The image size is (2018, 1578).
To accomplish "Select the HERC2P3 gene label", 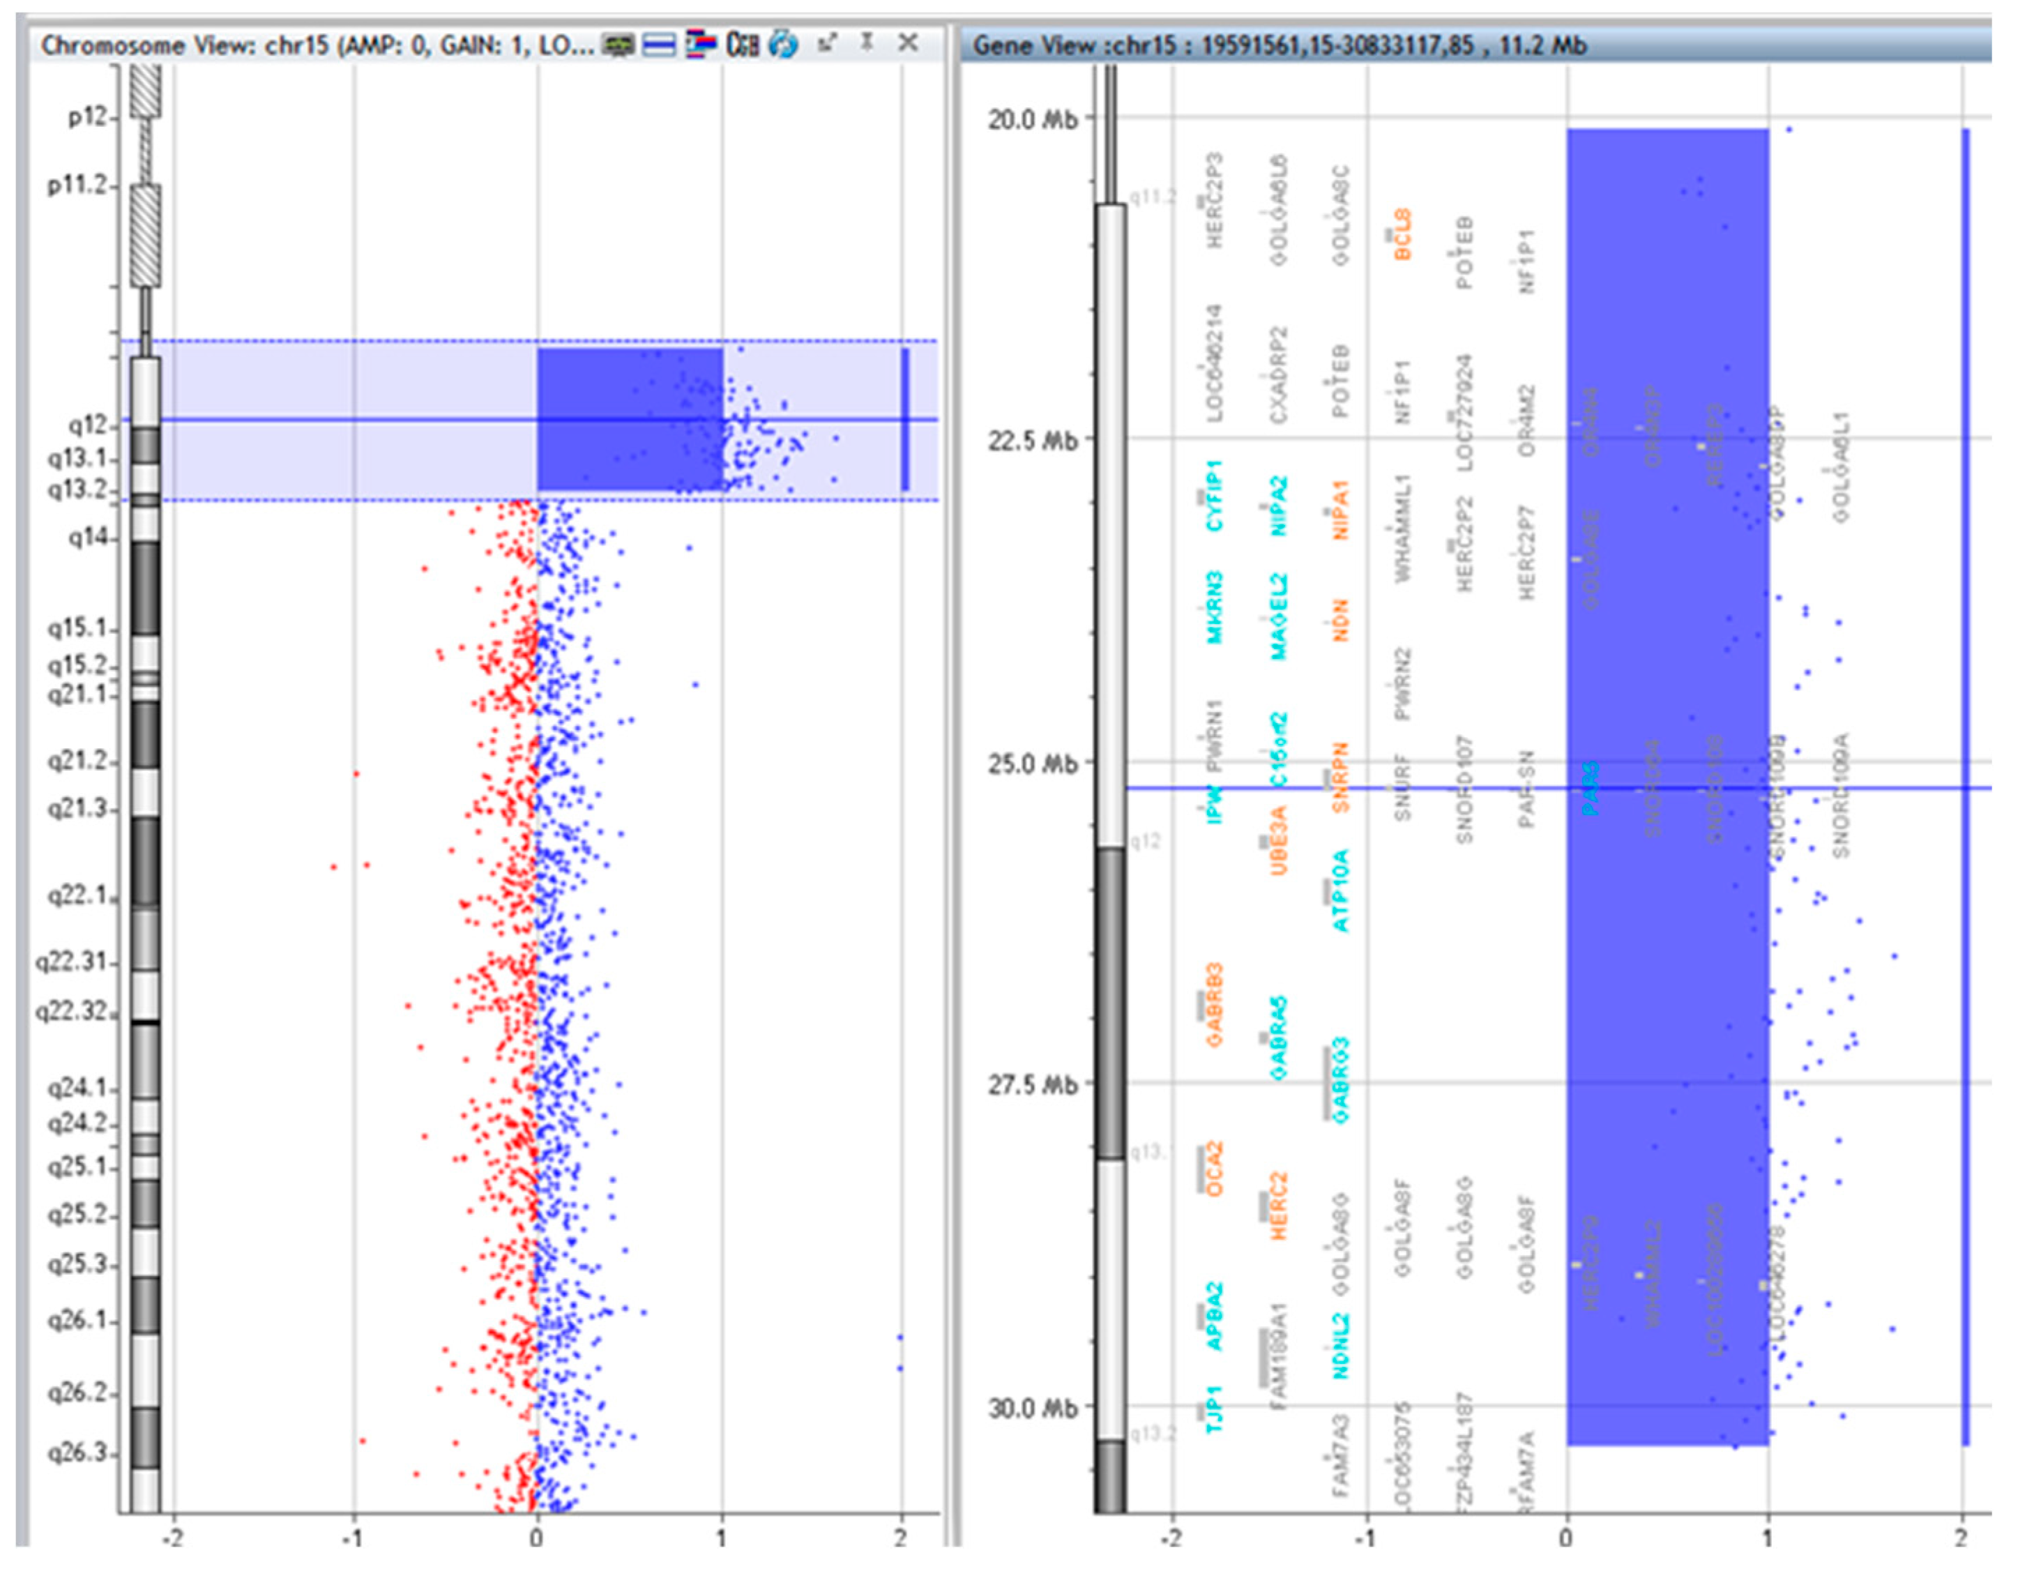I will coord(1214,202).
